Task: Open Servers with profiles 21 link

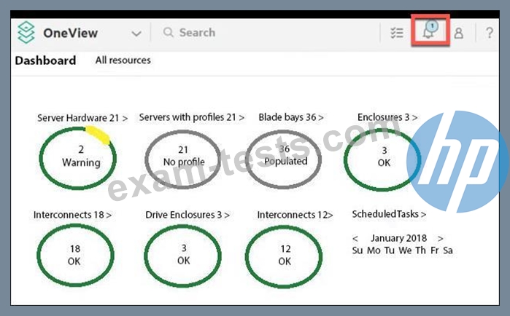Action: click(x=192, y=117)
